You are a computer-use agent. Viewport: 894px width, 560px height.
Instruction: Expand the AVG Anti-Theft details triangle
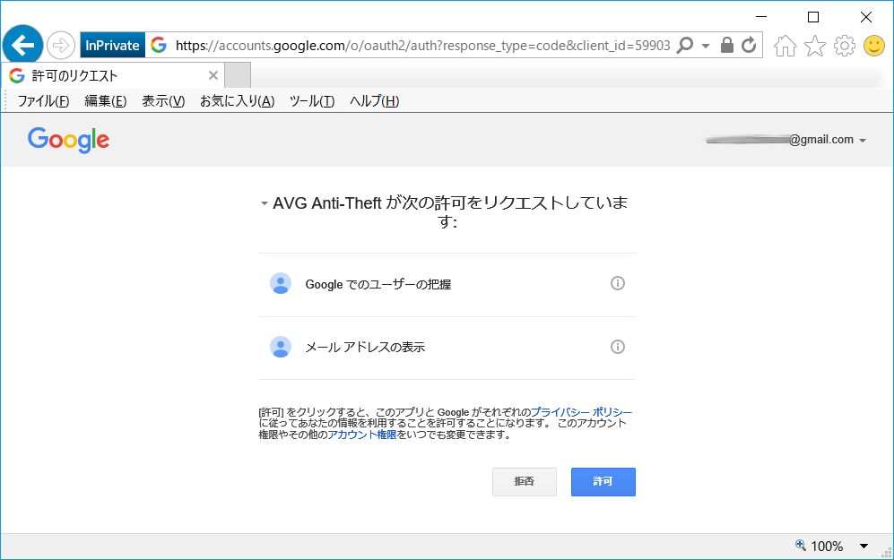(x=264, y=203)
